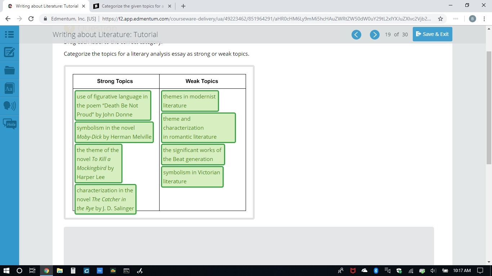Open the folder tool in sidebar
The image size is (492, 276).
click(x=9, y=70)
